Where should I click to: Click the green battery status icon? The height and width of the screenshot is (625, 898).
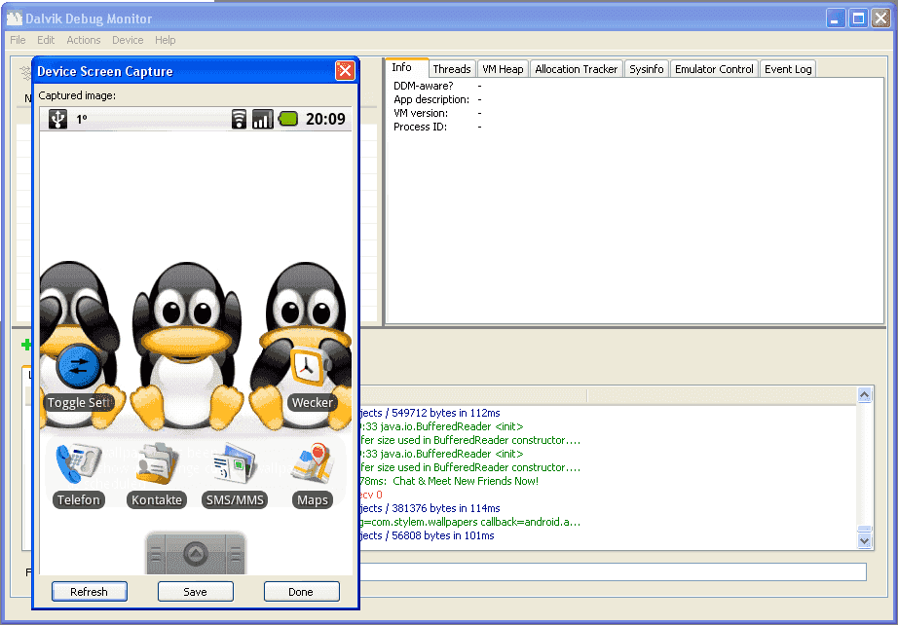[288, 119]
